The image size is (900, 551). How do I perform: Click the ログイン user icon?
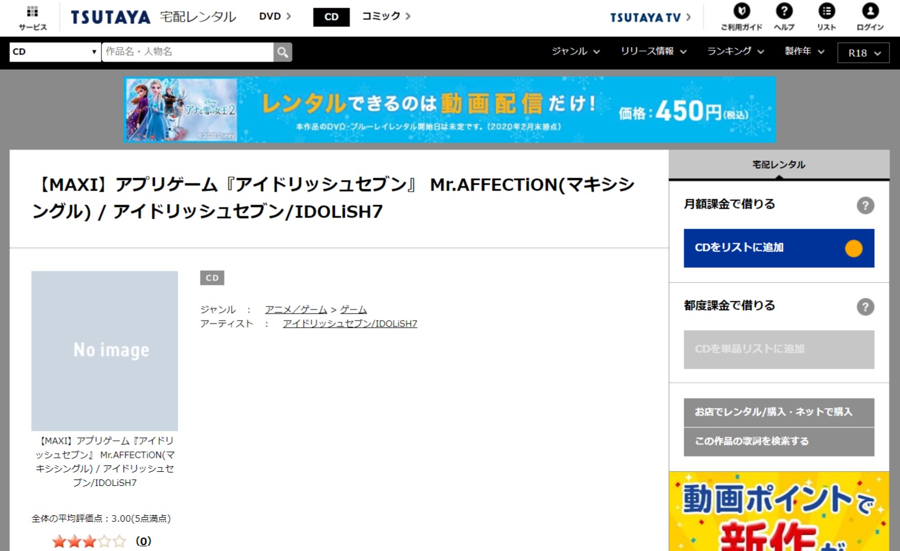coord(870,11)
